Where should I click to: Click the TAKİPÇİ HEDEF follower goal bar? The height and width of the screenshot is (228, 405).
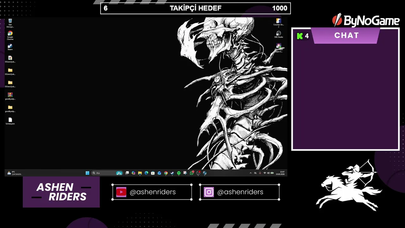(195, 8)
